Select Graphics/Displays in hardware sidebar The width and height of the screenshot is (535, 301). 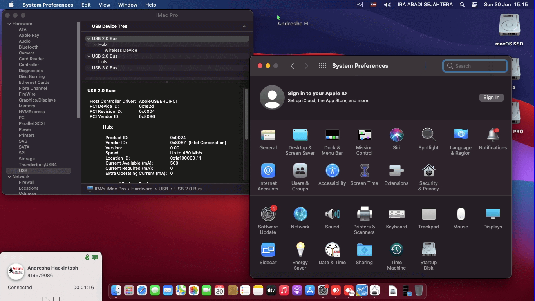(37, 100)
